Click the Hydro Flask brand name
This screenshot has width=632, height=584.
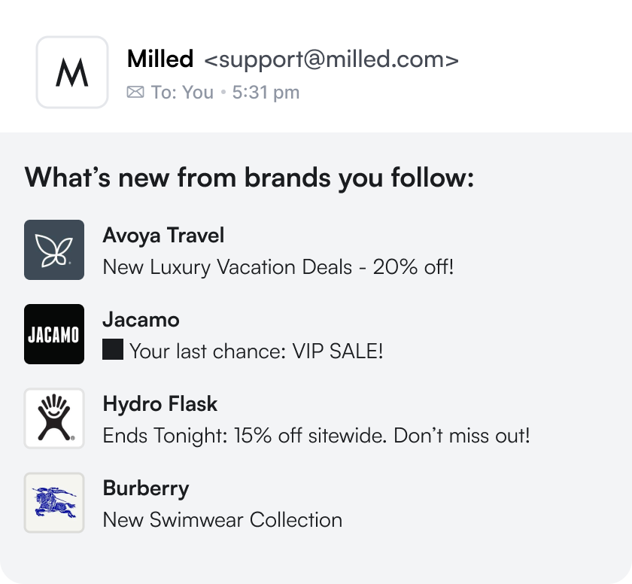(x=160, y=404)
